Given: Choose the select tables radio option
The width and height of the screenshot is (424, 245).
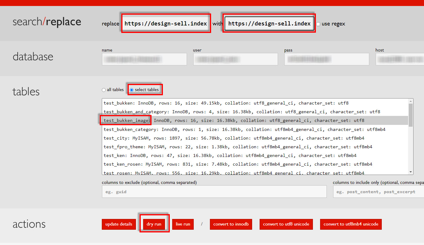Looking at the screenshot, I should point(132,90).
